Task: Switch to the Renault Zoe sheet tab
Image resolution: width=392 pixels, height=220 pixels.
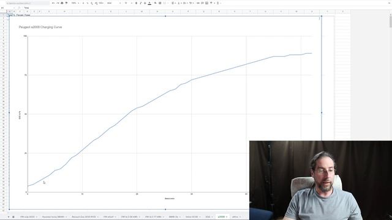Action: [84, 217]
